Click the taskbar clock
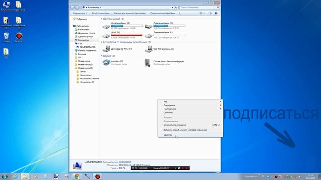 tap(310, 176)
